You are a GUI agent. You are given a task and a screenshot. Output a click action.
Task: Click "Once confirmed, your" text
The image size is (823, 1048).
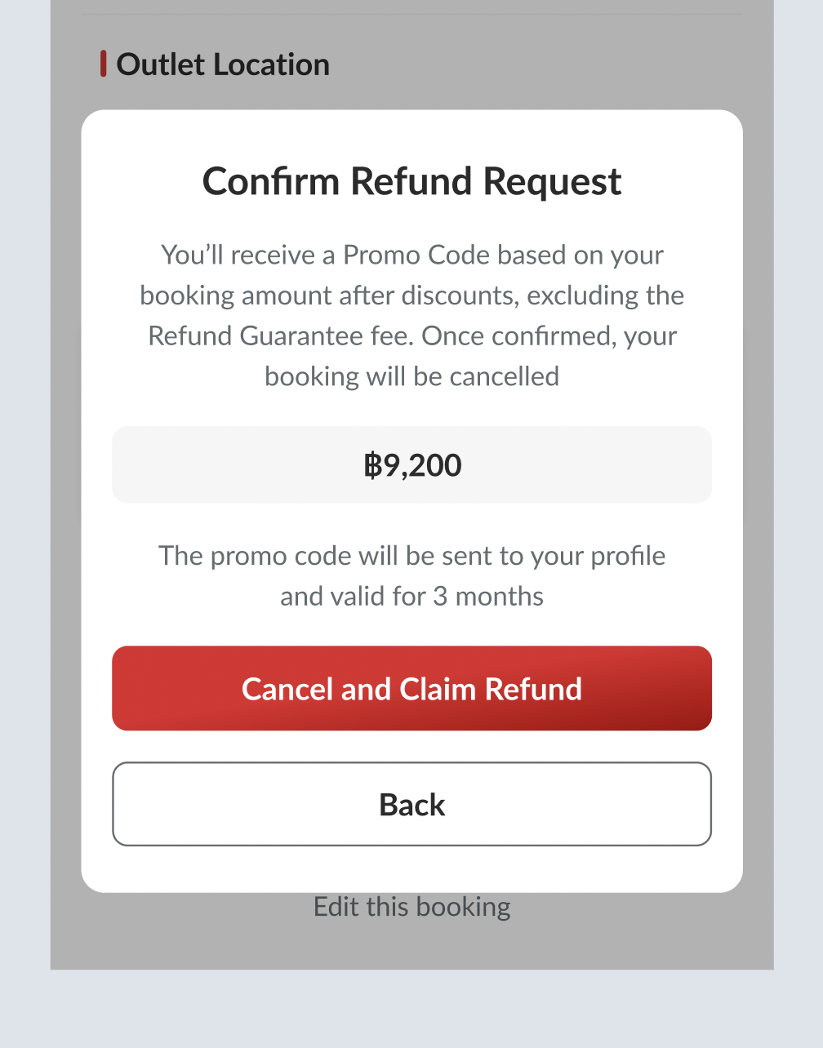pyautogui.click(x=549, y=336)
